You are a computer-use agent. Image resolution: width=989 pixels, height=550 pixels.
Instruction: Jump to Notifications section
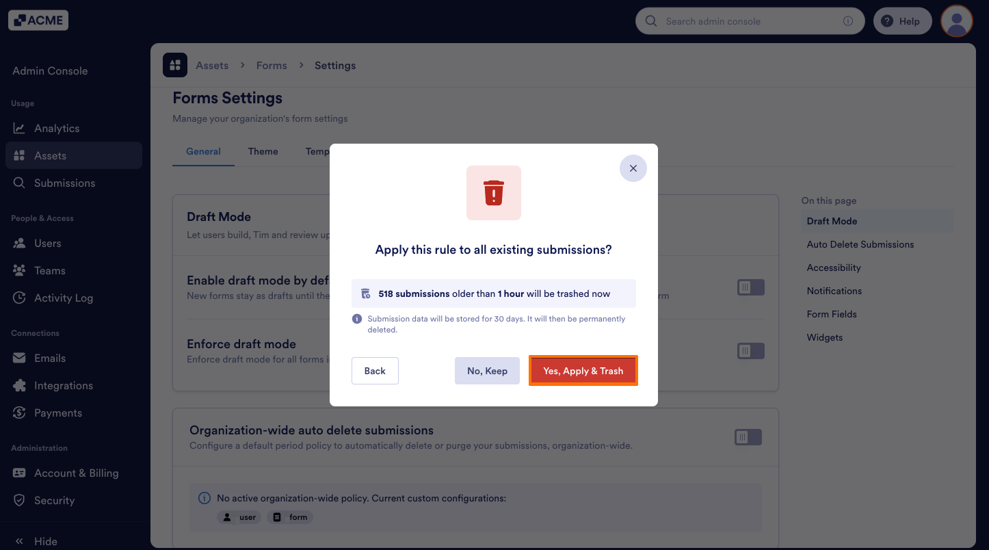834,291
